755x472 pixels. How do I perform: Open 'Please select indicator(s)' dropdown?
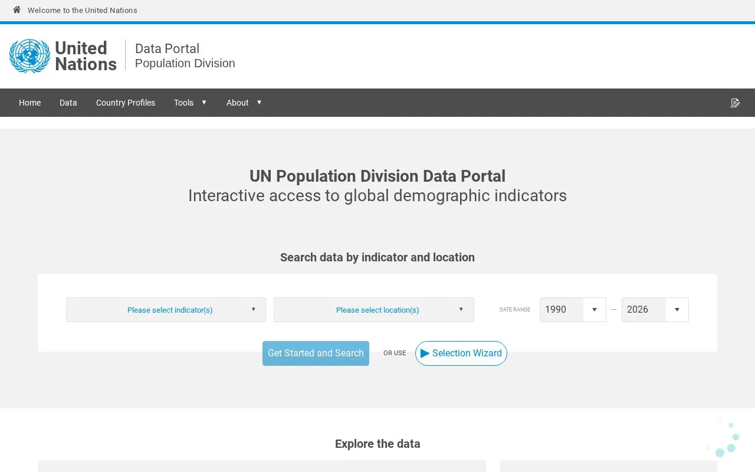tap(166, 310)
